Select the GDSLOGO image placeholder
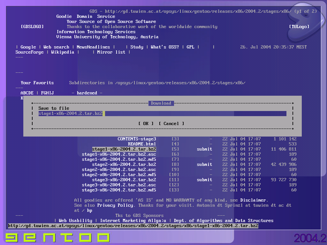 [32, 27]
